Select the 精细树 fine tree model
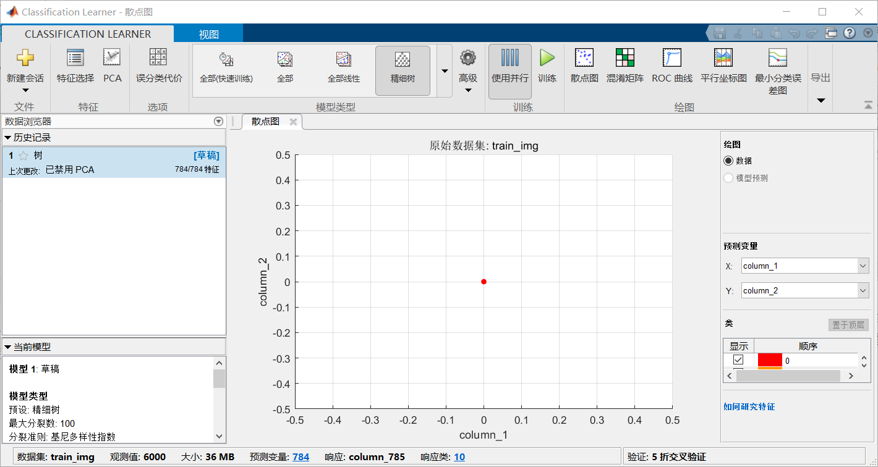This screenshot has height=467, width=878. [403, 70]
